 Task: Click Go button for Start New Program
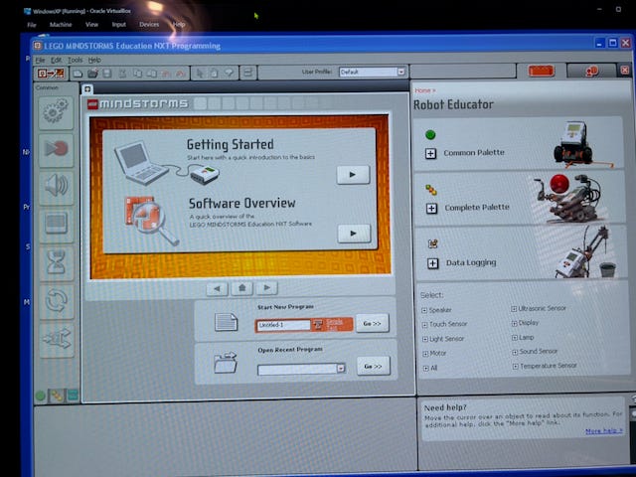tap(372, 323)
